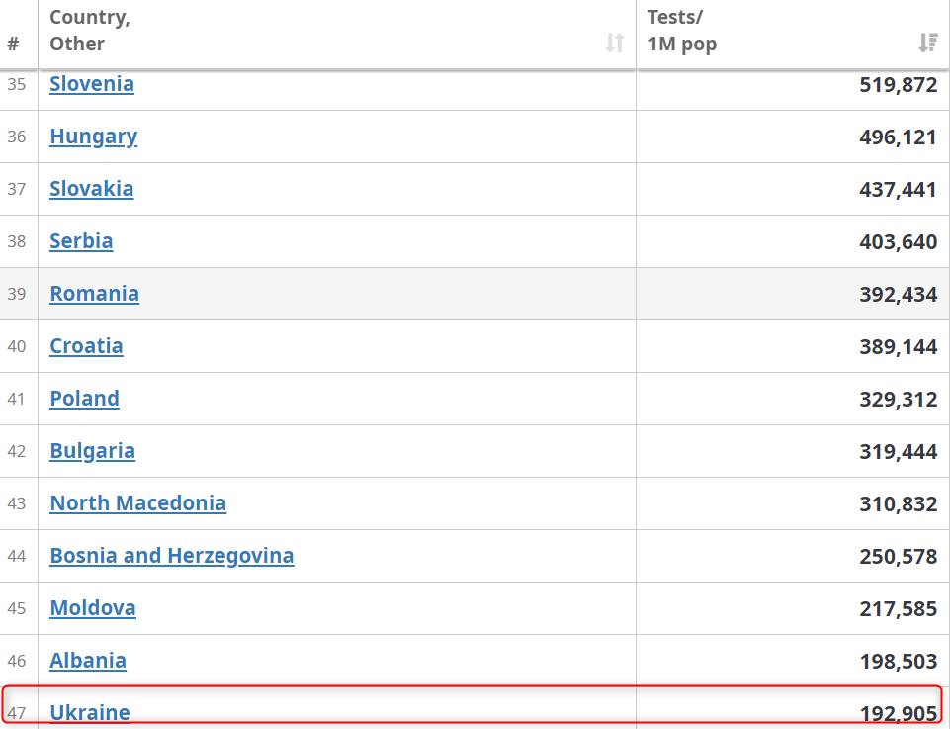
Task: Open the Slovenia country link
Action: pos(92,84)
